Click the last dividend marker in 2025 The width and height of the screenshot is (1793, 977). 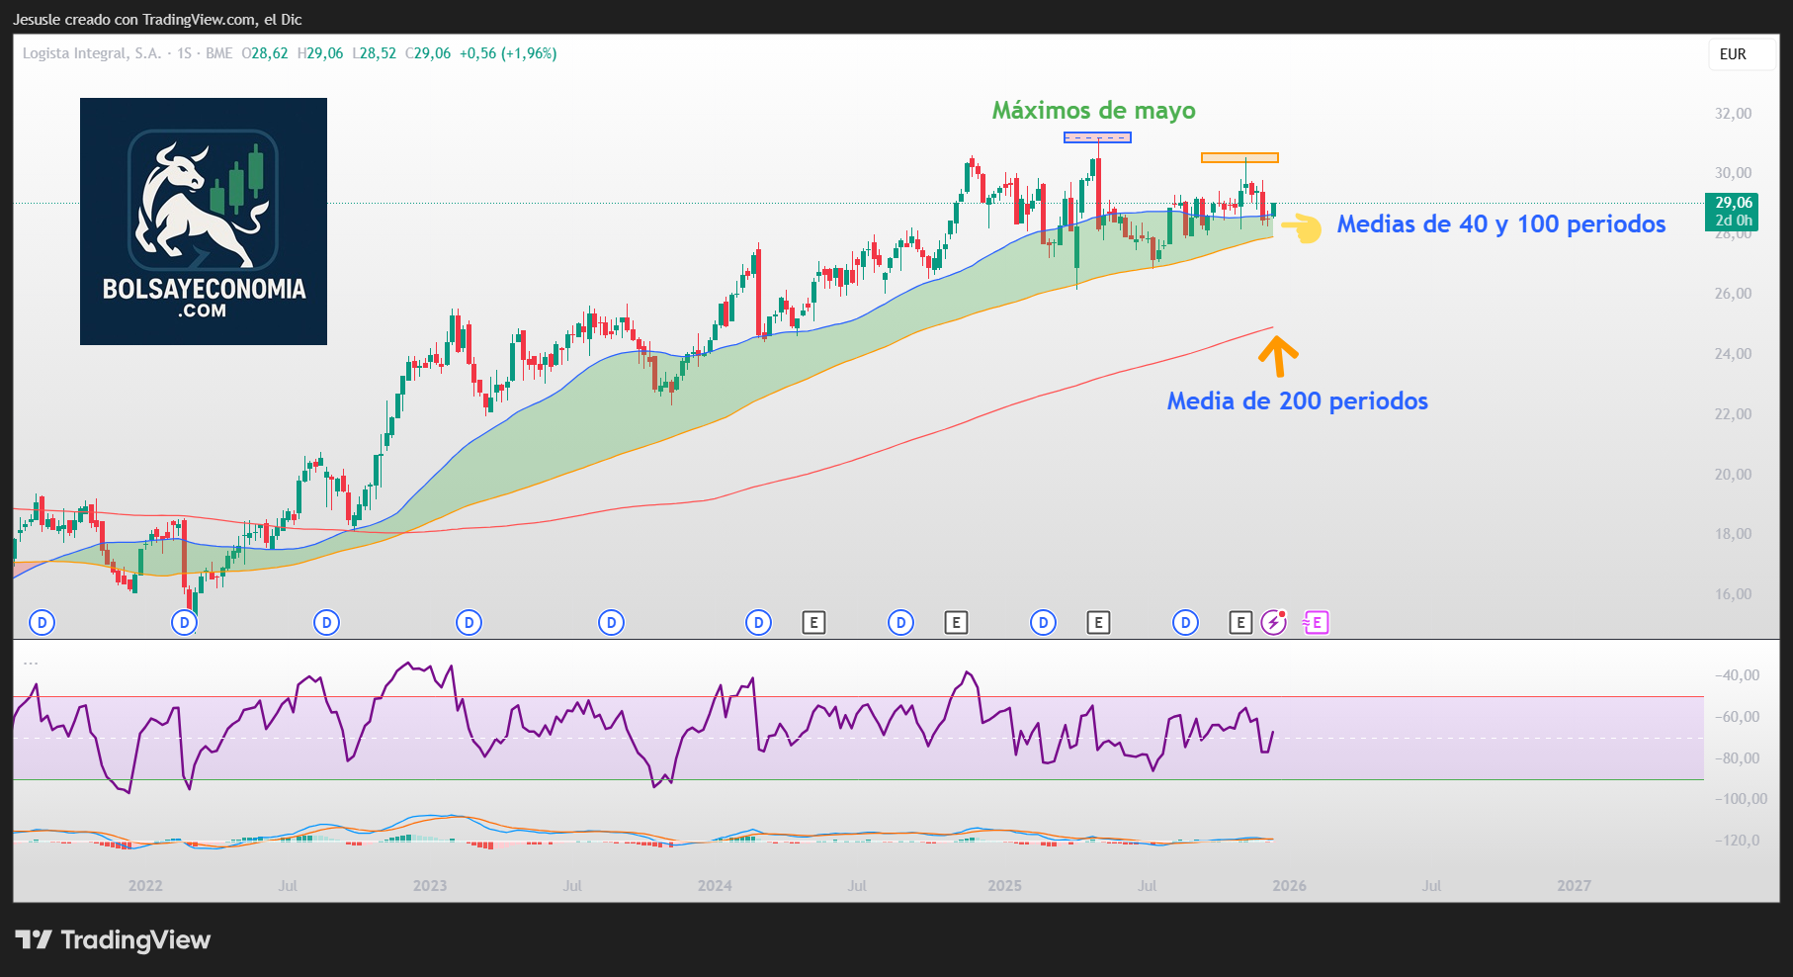tap(1185, 623)
